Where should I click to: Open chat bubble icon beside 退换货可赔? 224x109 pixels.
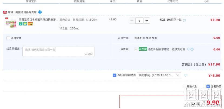[189, 49]
